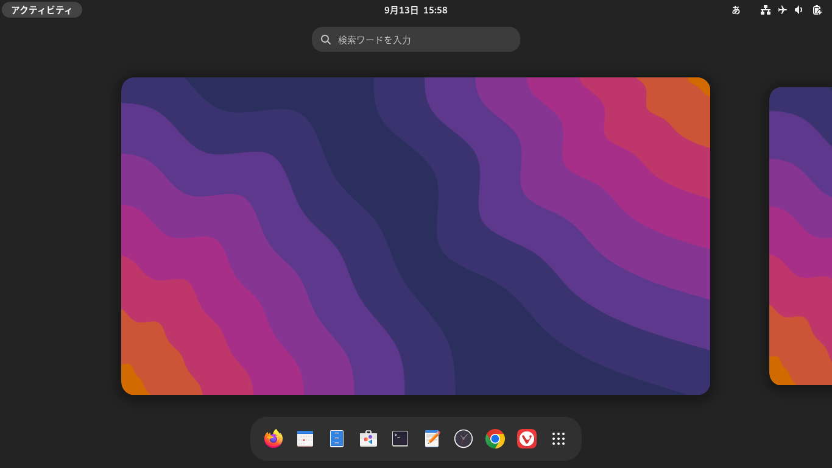Open the Files manager icon

coord(337,439)
